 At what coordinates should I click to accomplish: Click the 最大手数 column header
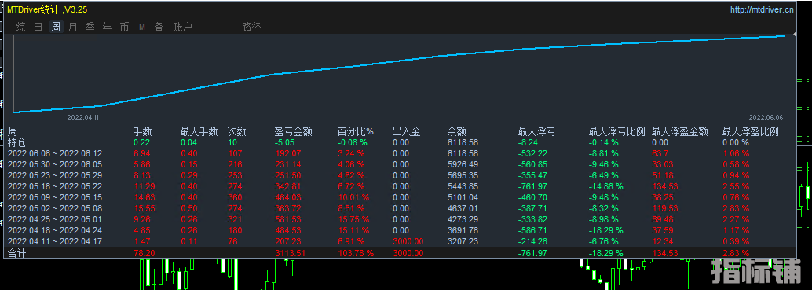199,132
